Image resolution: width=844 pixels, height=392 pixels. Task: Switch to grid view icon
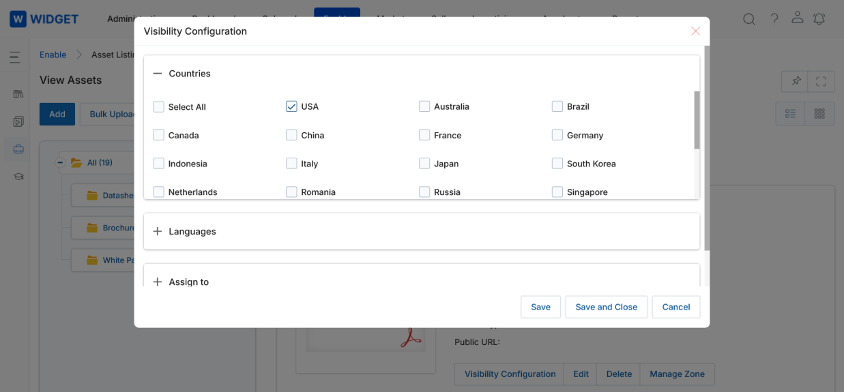coord(820,114)
